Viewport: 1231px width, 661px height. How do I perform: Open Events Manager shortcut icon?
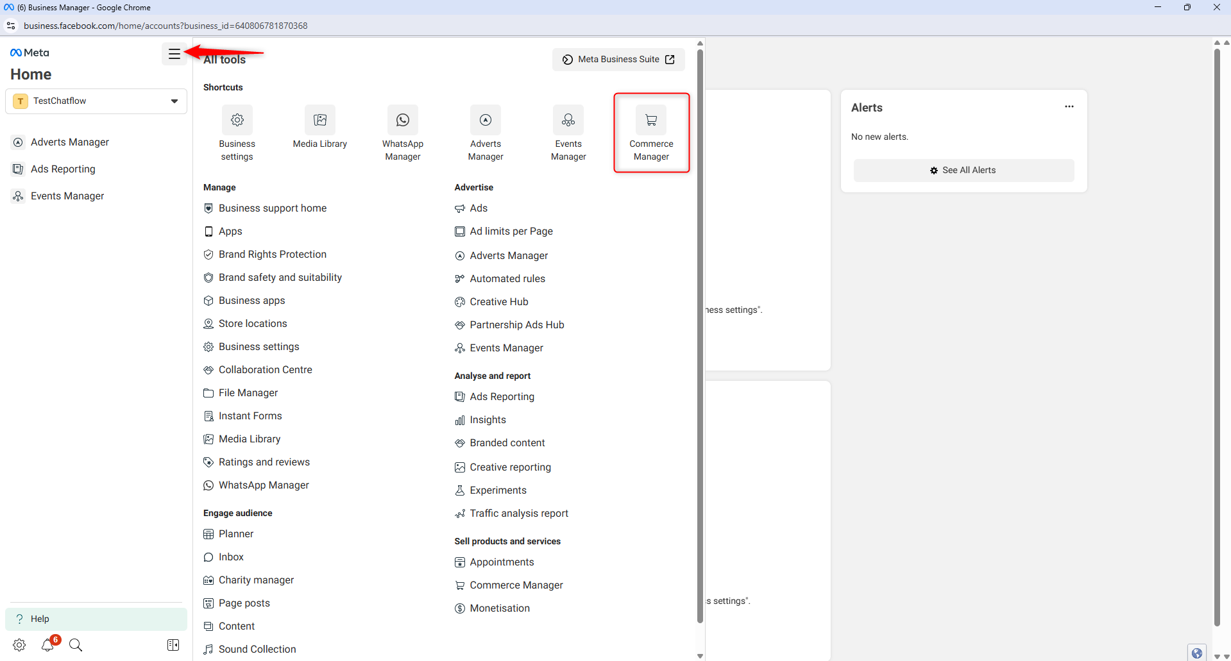(568, 120)
